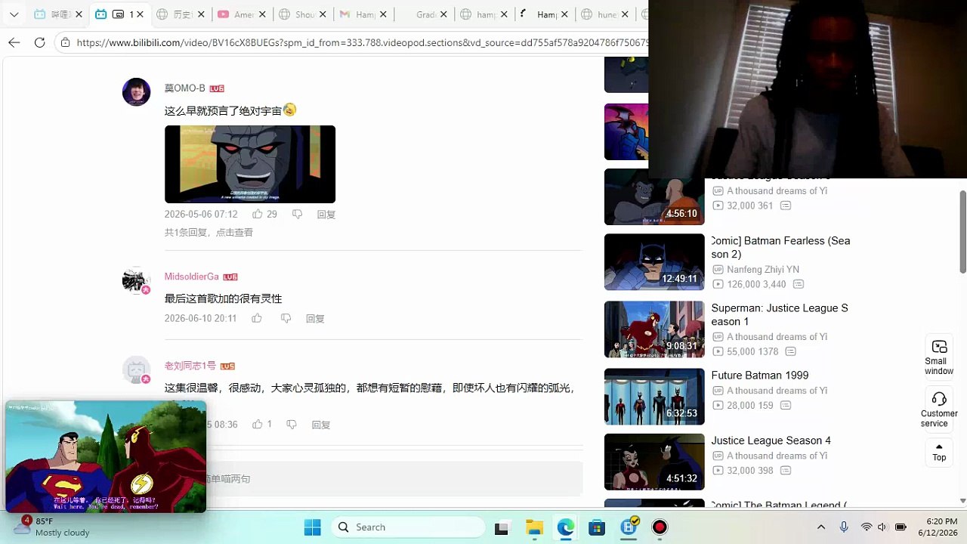The image size is (967, 544).
Task: Close the Gmail Hamp tab
Action: [x=383, y=14]
